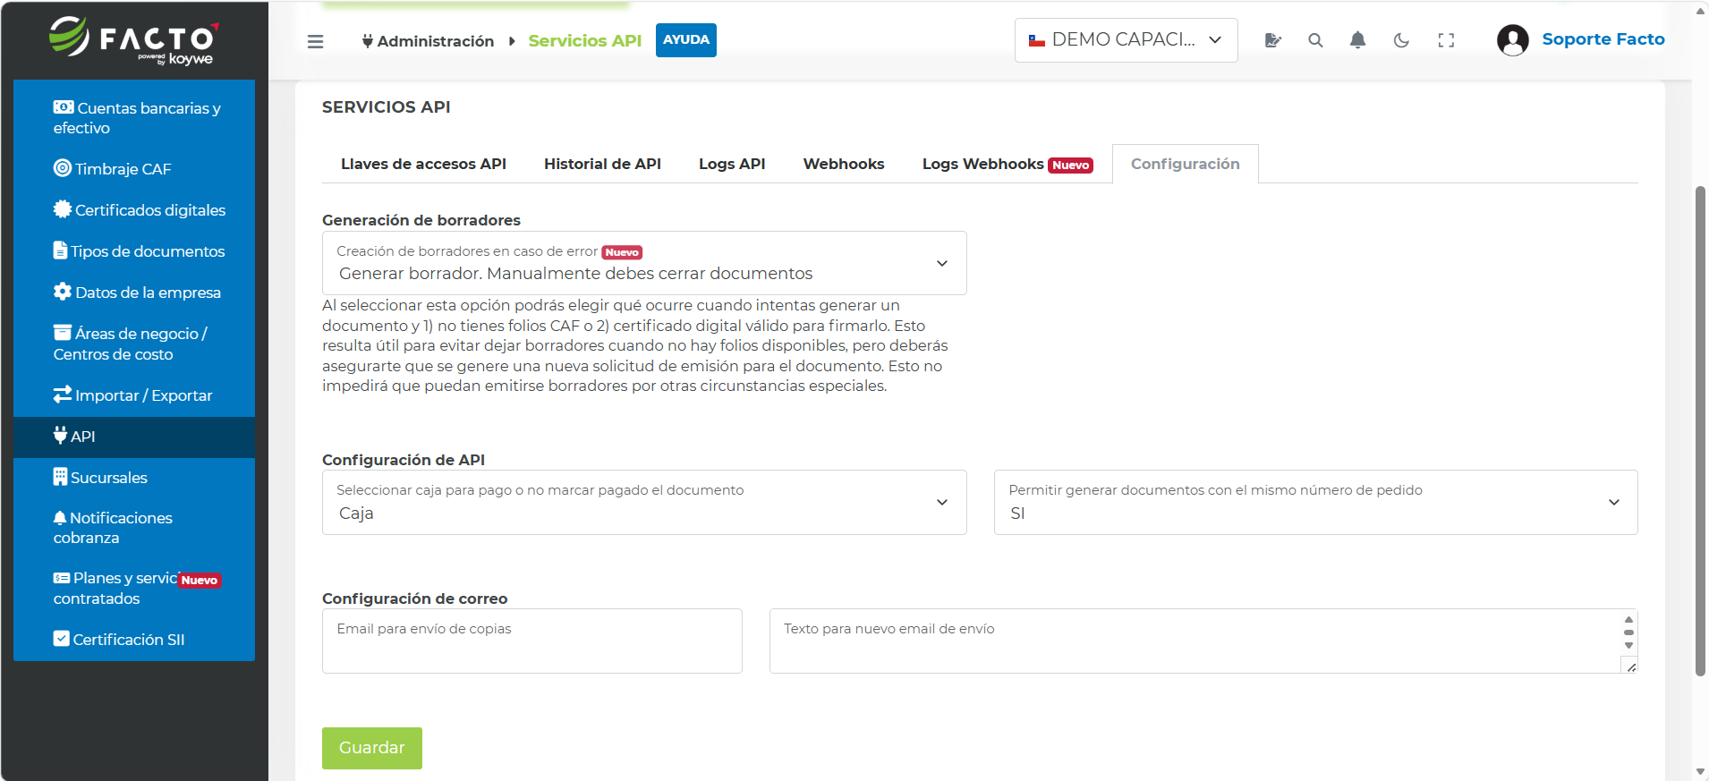
Task: Click the search magnifier icon
Action: click(x=1315, y=40)
